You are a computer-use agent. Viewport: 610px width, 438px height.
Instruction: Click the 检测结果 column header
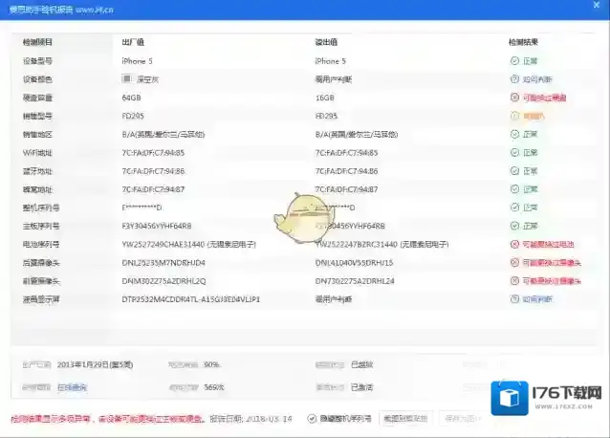click(523, 42)
